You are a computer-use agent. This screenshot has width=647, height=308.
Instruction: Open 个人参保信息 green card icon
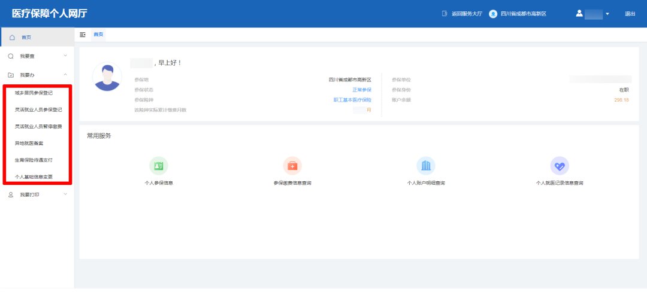pos(159,166)
